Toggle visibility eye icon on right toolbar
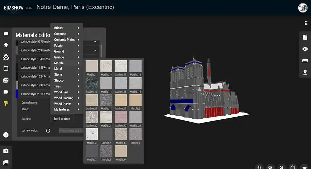311x169 pixels. coord(305,49)
